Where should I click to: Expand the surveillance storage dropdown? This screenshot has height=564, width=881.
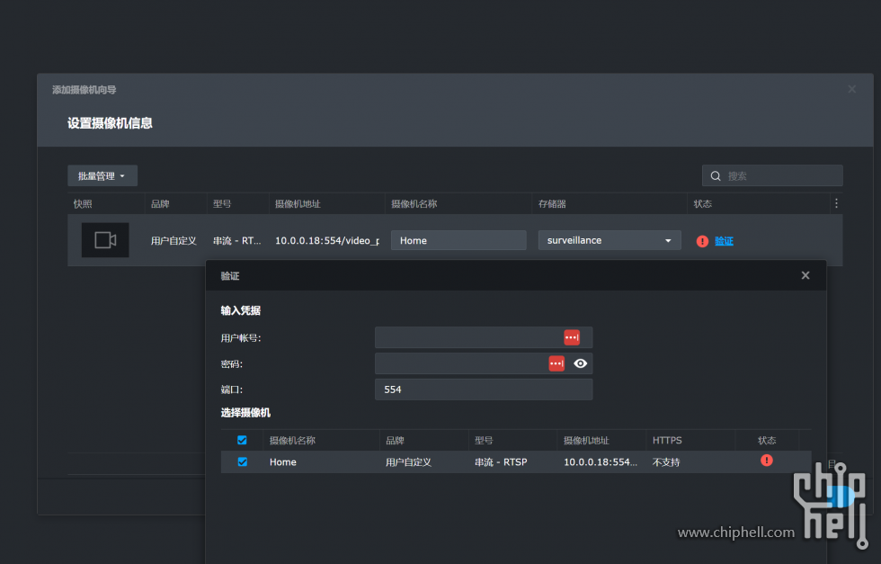610,240
